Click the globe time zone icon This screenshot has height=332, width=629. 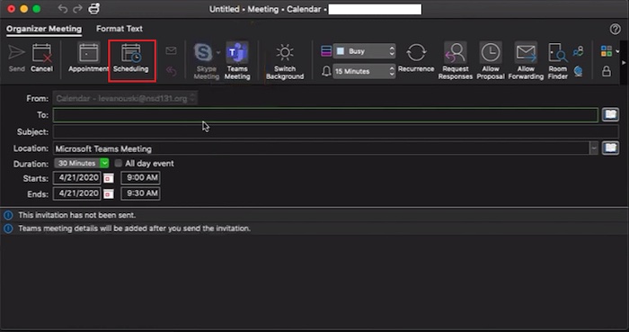pyautogui.click(x=578, y=71)
